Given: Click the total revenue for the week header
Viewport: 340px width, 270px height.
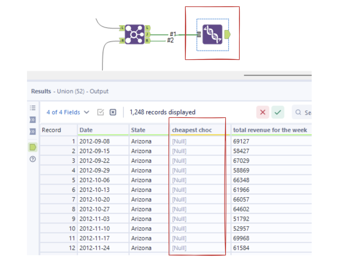Looking at the screenshot, I should pyautogui.click(x=271, y=130).
